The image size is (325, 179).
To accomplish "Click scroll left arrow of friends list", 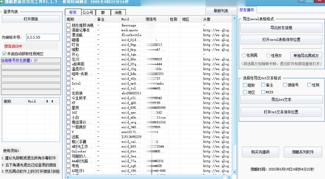I will [x=68, y=177].
